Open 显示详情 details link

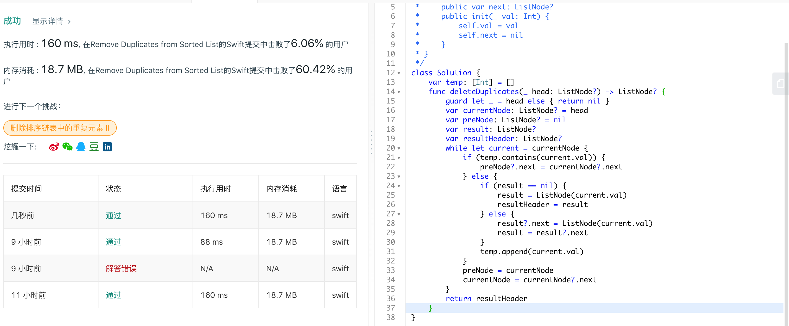[48, 21]
